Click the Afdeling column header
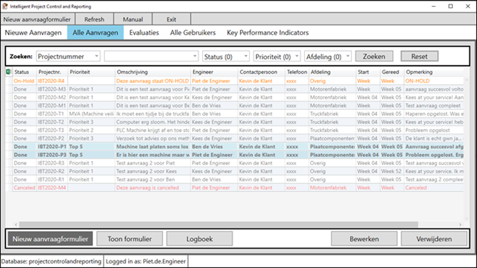This screenshot has width=477, height=268. click(x=332, y=72)
